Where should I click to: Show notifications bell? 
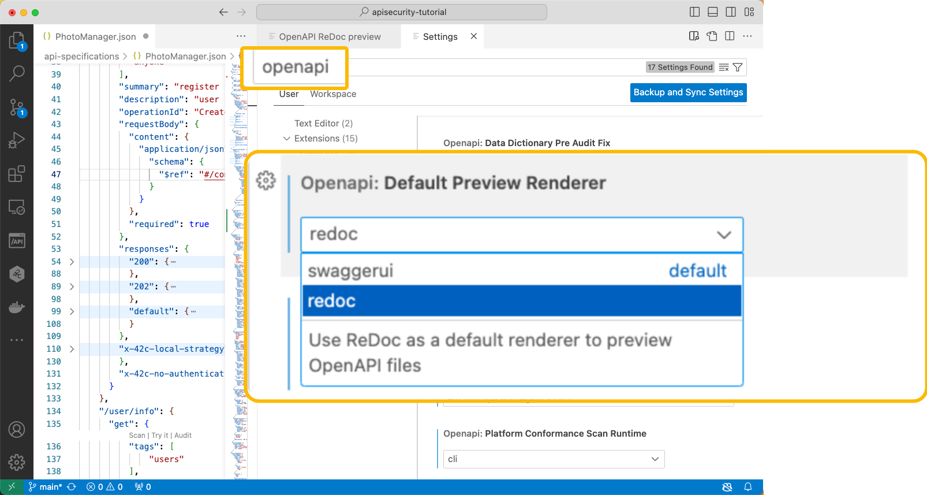tap(748, 487)
